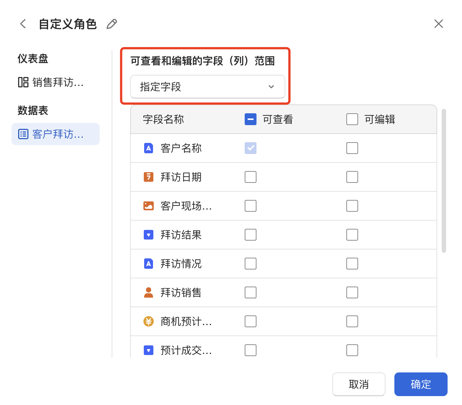Viewport: 462px width, 405px height.
Task: Click the 取消 button
Action: tap(359, 384)
